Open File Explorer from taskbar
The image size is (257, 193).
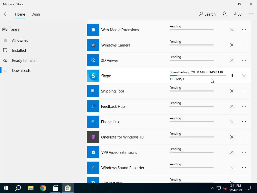31,188
